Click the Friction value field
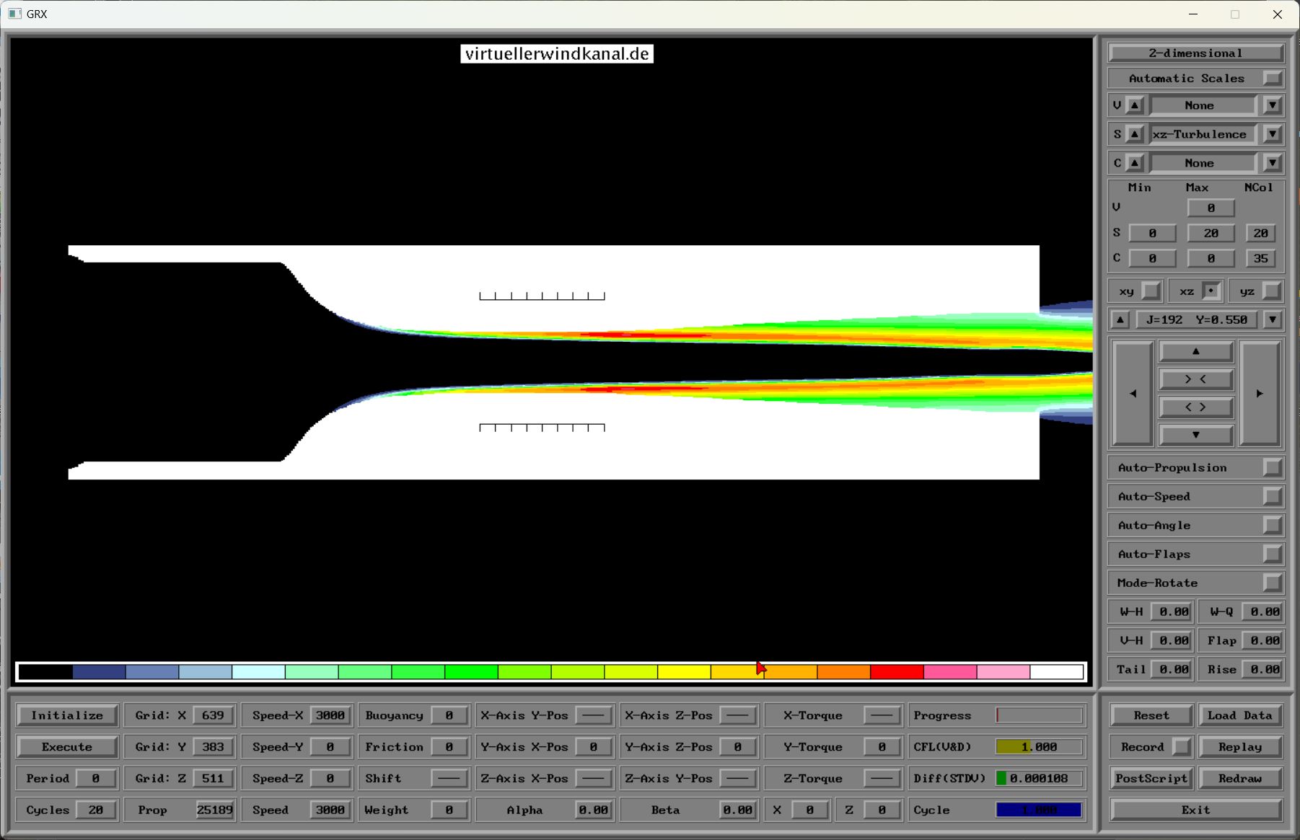The image size is (1300, 840). [x=449, y=747]
